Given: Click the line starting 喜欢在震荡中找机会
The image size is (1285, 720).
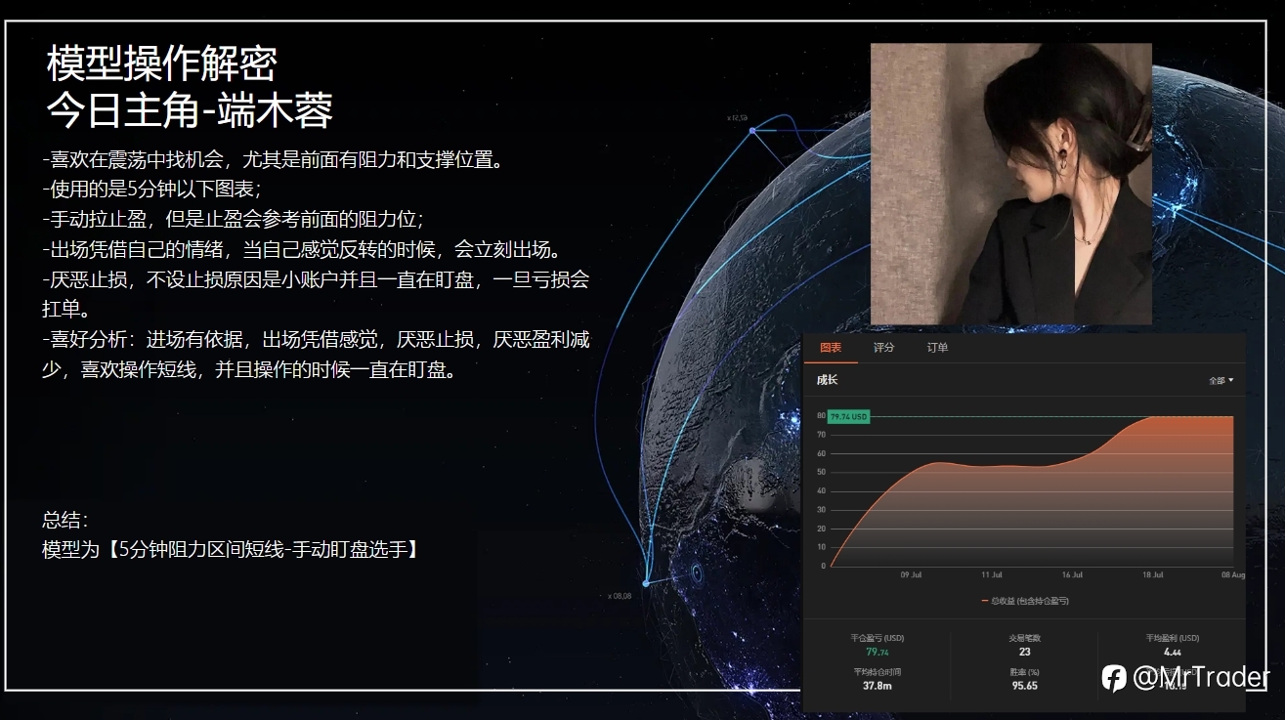Looking at the screenshot, I should pyautogui.click(x=273, y=159).
